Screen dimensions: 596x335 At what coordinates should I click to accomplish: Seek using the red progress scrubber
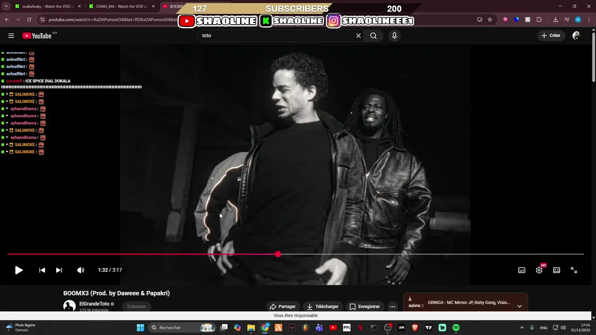278,254
